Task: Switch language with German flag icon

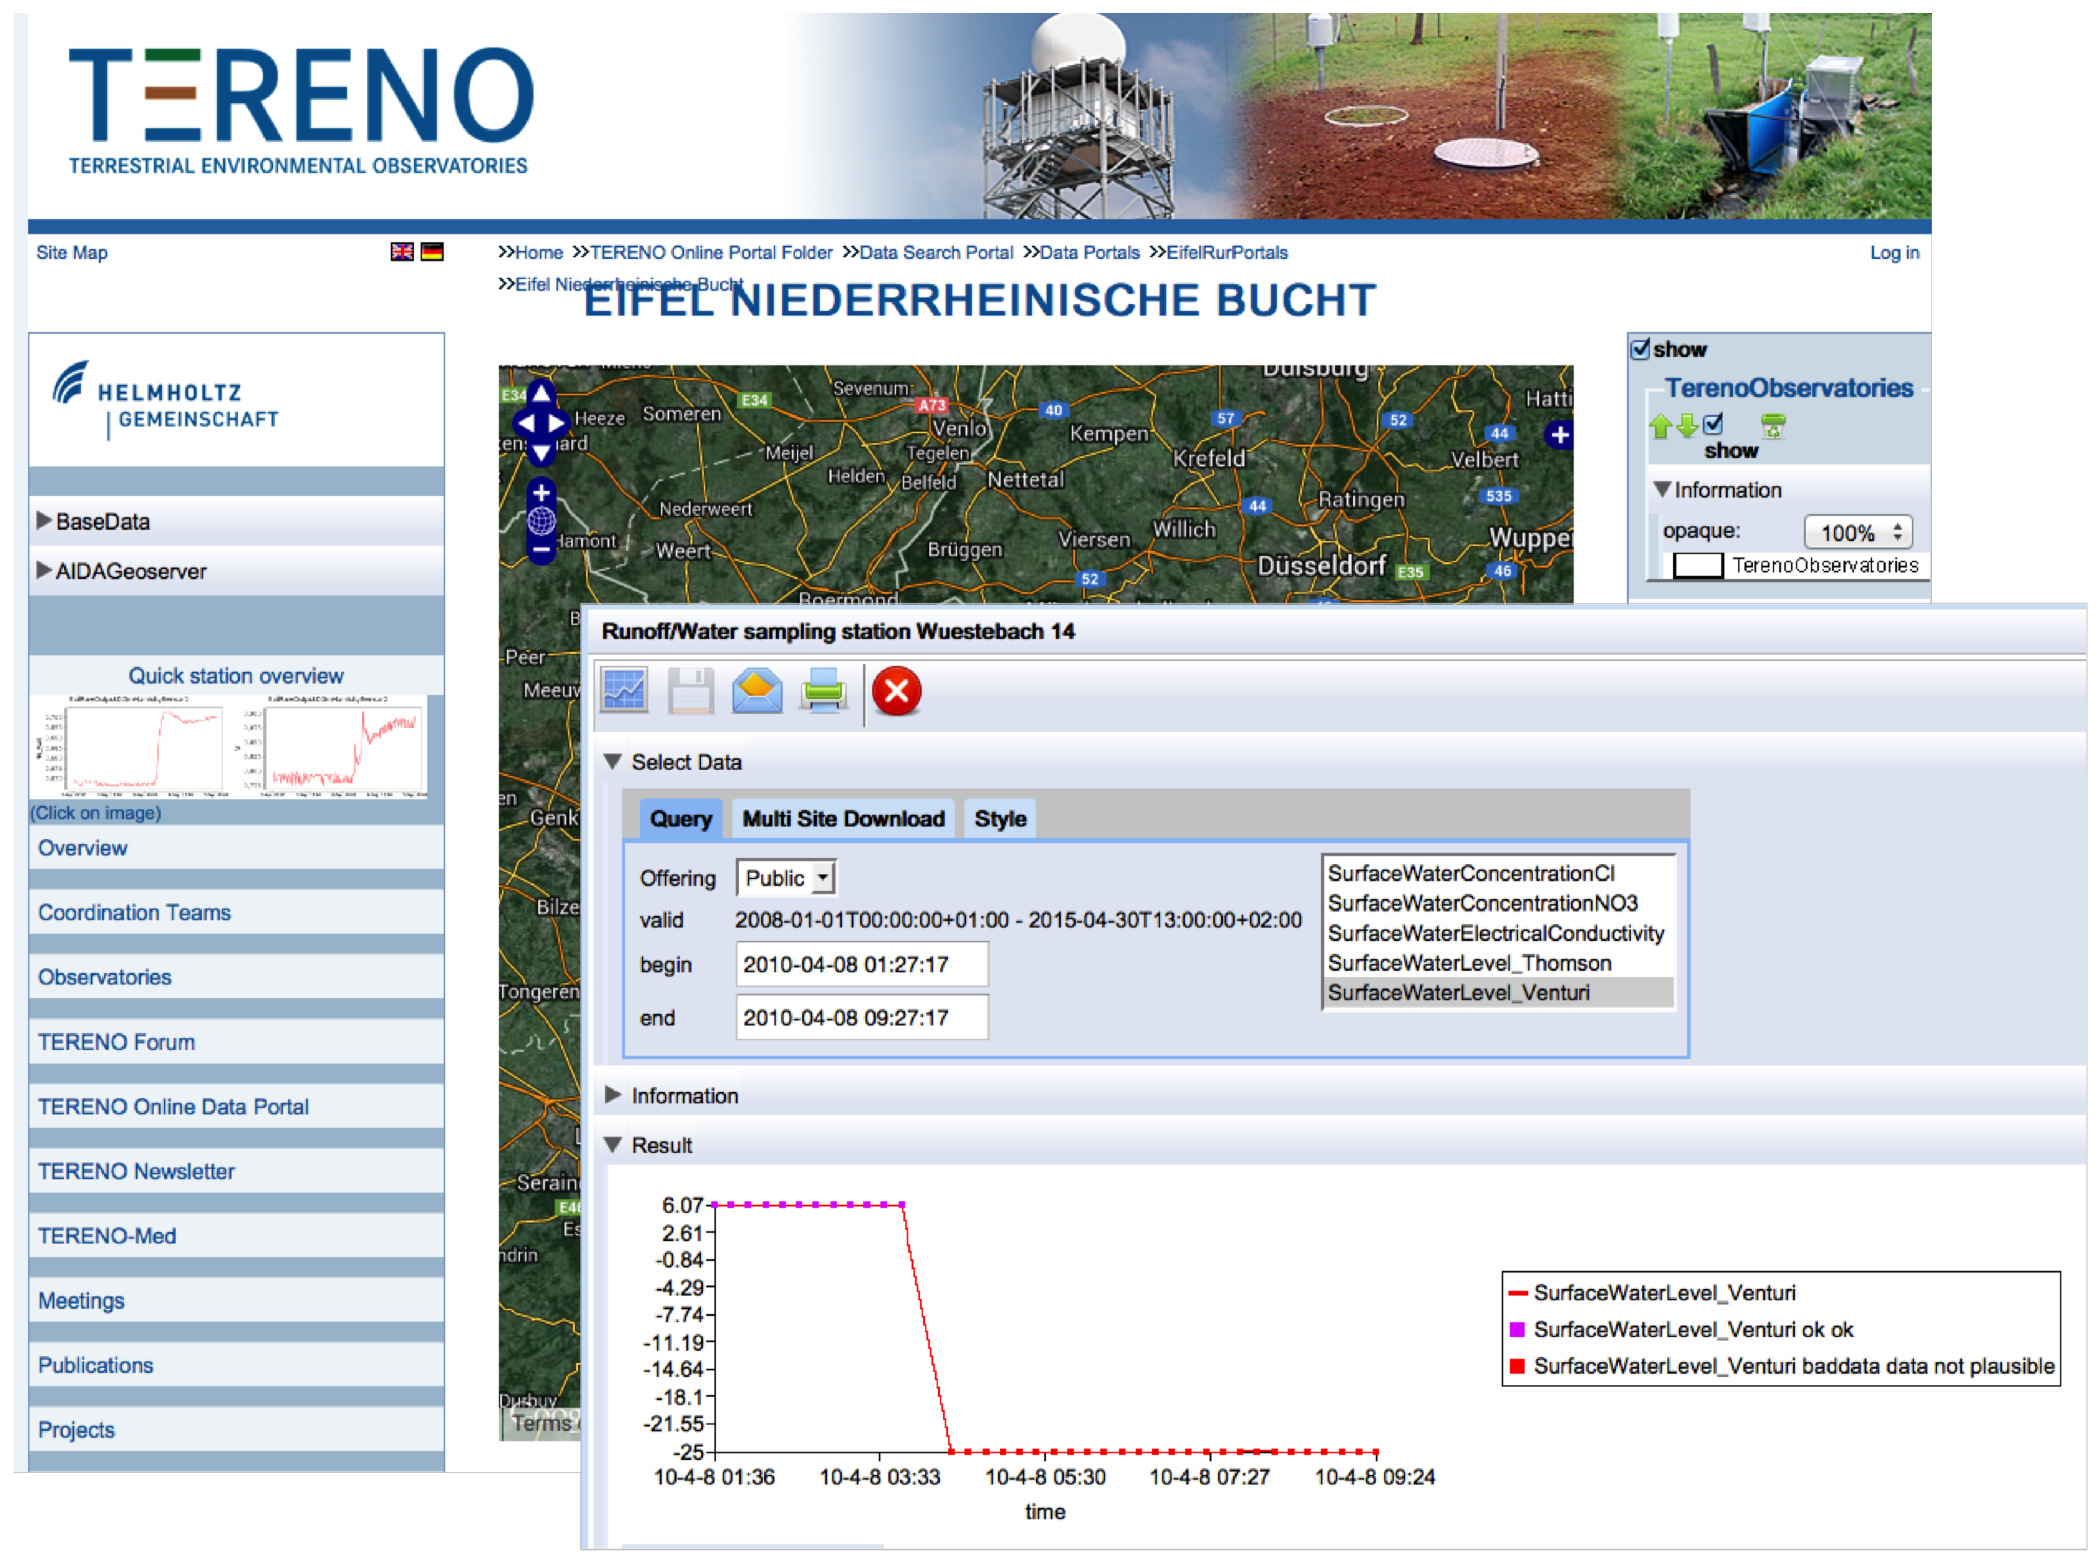Action: (432, 251)
